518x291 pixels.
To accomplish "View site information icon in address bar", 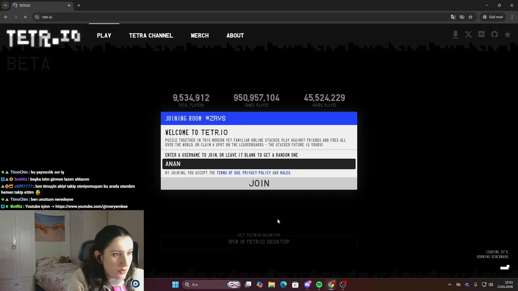I will [x=37, y=17].
